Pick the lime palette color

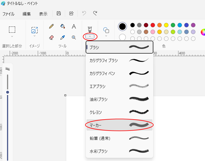(173, 32)
